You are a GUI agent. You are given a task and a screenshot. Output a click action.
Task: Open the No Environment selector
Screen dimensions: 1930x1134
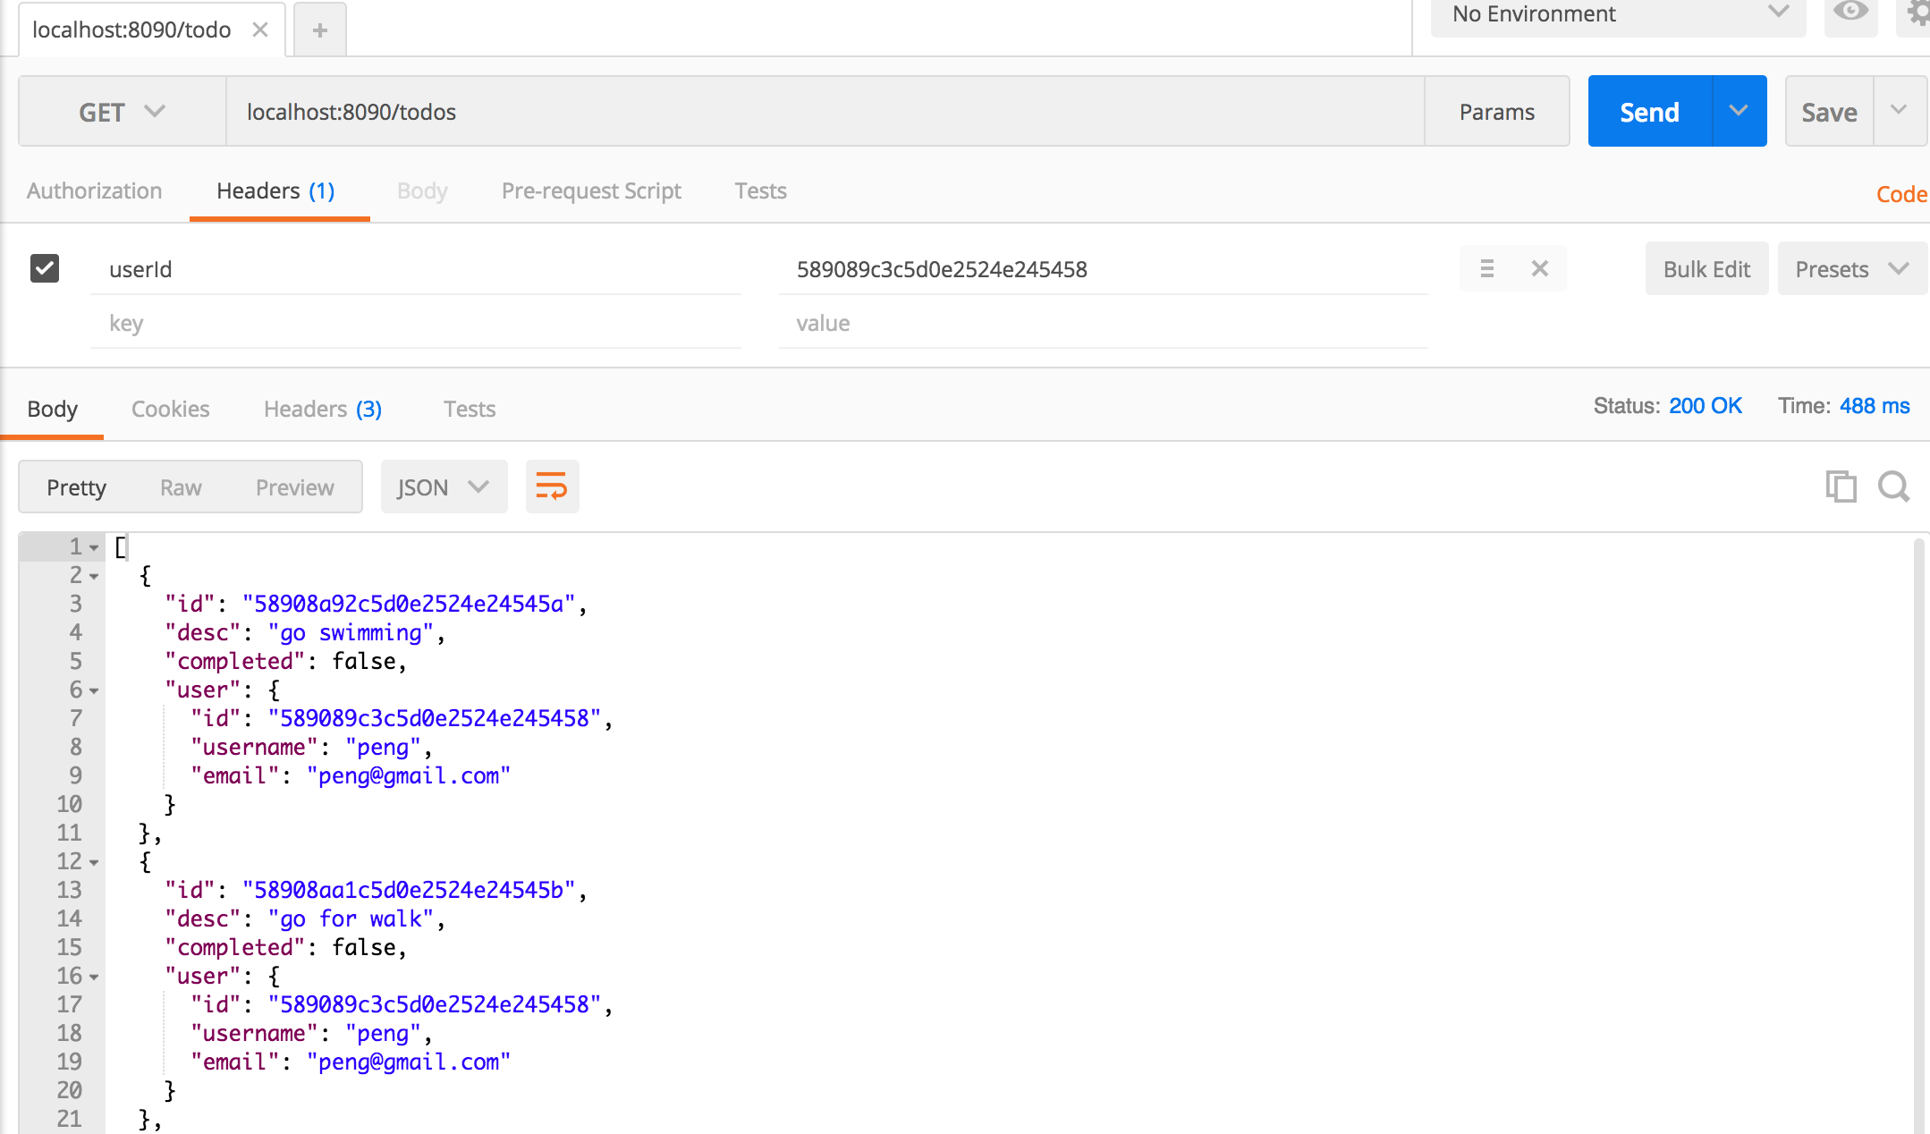[x=1617, y=14]
